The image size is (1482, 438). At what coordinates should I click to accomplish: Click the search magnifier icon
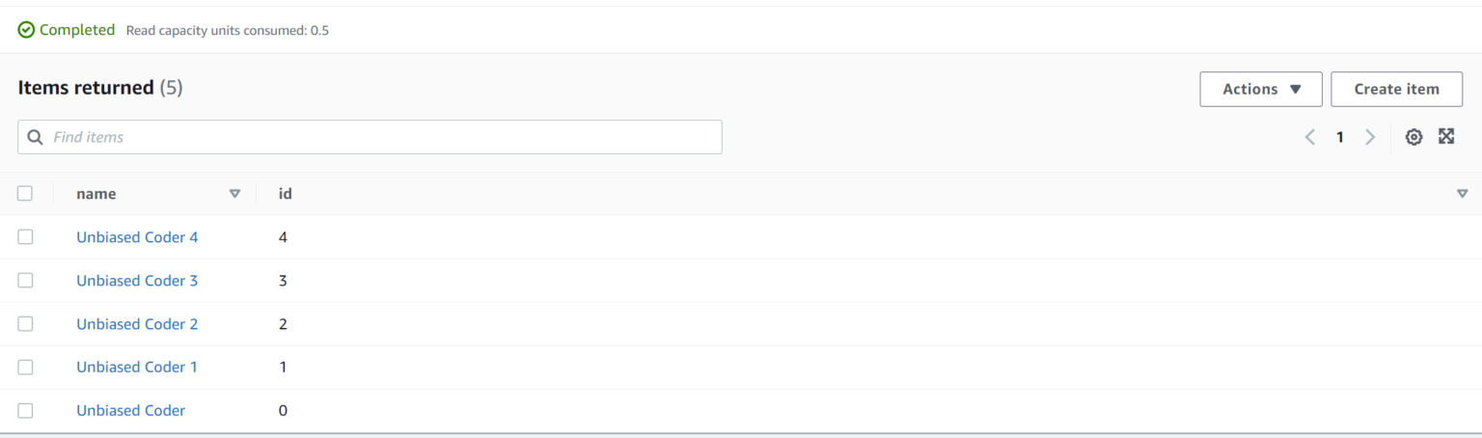point(36,137)
